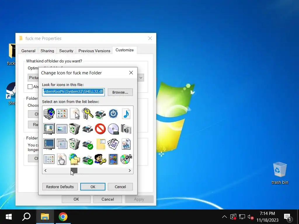Expand the folder optimization dropdown arrow
Viewport: 299px width, 224px height.
141,78
